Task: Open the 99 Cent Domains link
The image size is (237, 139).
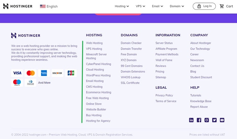Action: (x=132, y=66)
